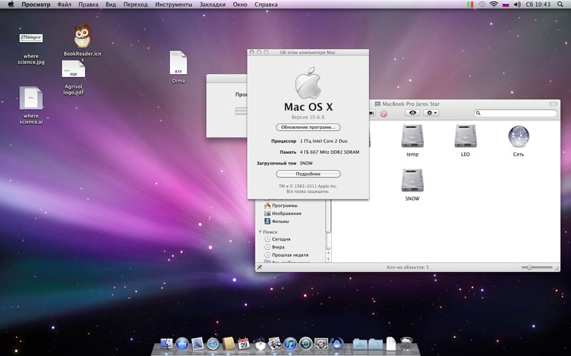Image resolution: width=571 pixels, height=356 pixels.
Task: Launch the App Store from the Dock
Action: pos(182,343)
